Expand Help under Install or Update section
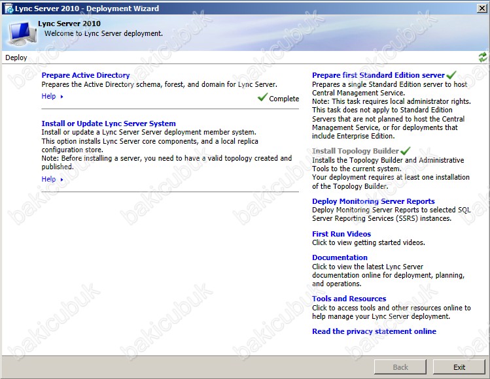 click(52, 179)
